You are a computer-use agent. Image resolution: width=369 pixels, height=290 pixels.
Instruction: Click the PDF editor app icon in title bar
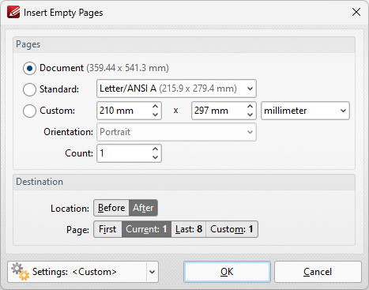pos(13,12)
